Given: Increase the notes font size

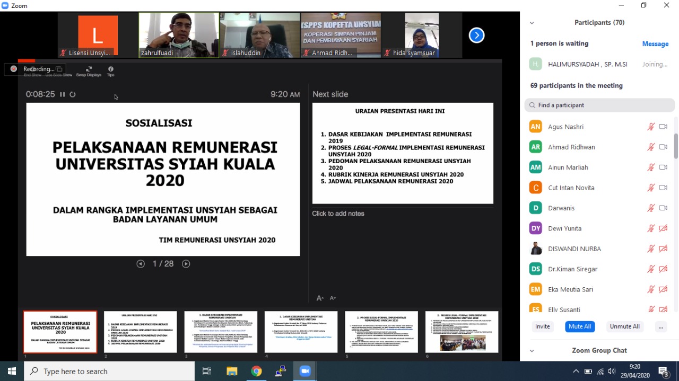Looking at the screenshot, I should [320, 298].
